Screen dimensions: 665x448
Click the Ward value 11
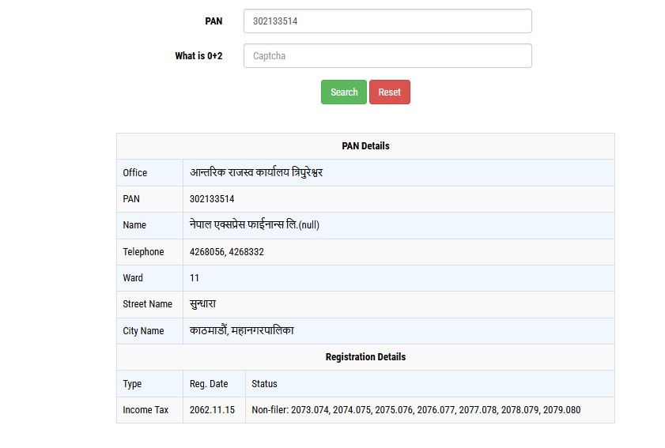195,278
